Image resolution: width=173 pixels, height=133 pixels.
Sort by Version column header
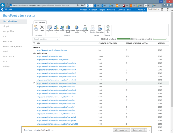point(161,43)
